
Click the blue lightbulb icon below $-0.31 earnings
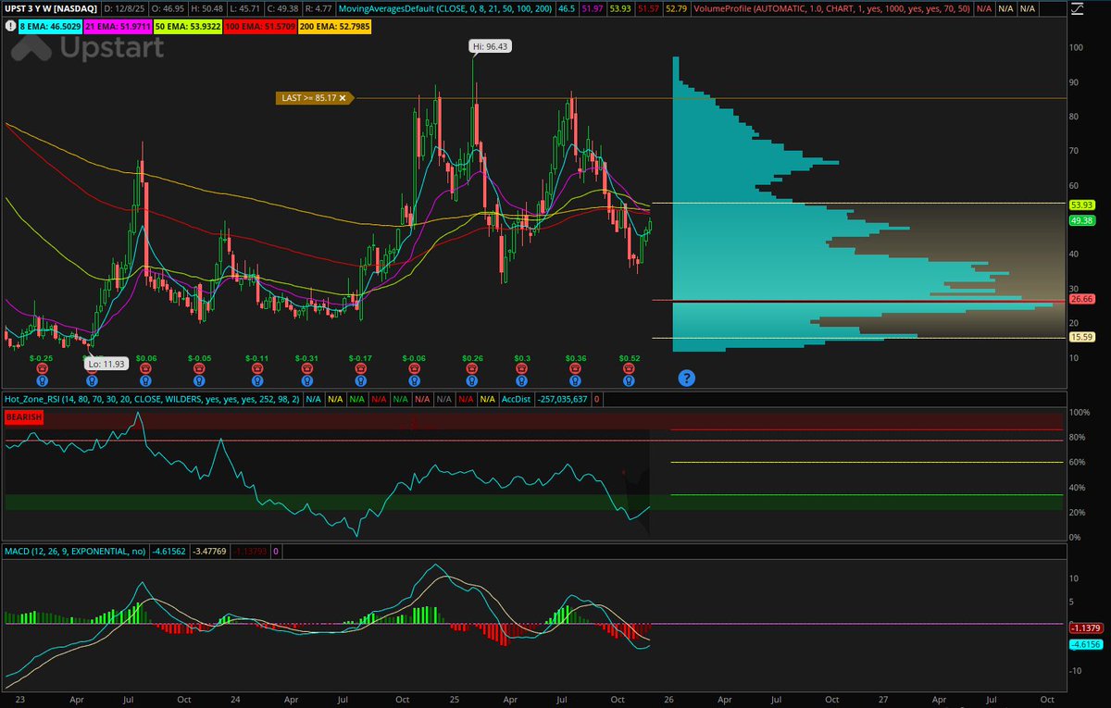(306, 379)
